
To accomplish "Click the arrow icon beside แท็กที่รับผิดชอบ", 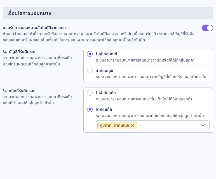I will point(5,91).
